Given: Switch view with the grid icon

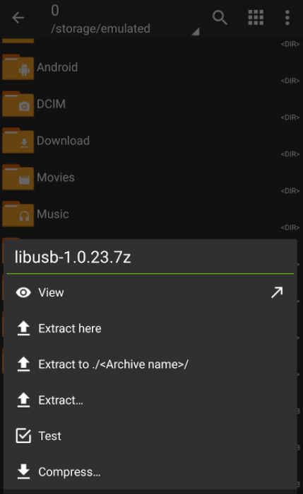Looking at the screenshot, I should click(x=256, y=17).
